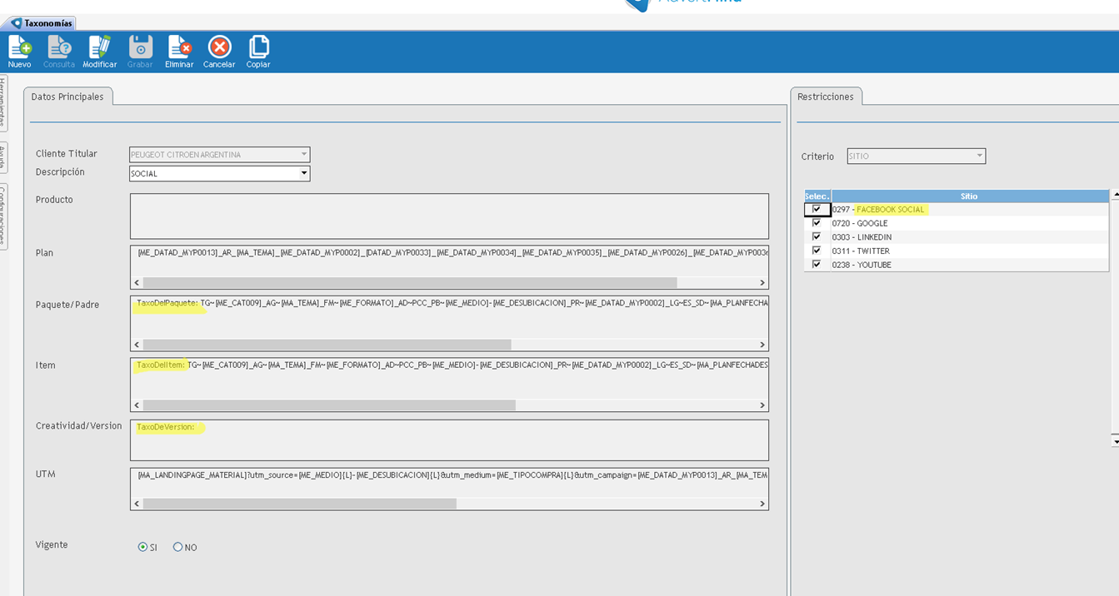Toggle the YouTube site checkbox
The height and width of the screenshot is (596, 1119).
point(817,265)
